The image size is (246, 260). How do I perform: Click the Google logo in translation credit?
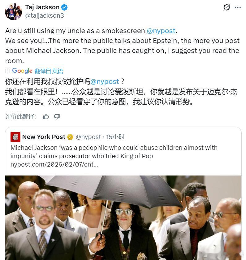point(22,71)
